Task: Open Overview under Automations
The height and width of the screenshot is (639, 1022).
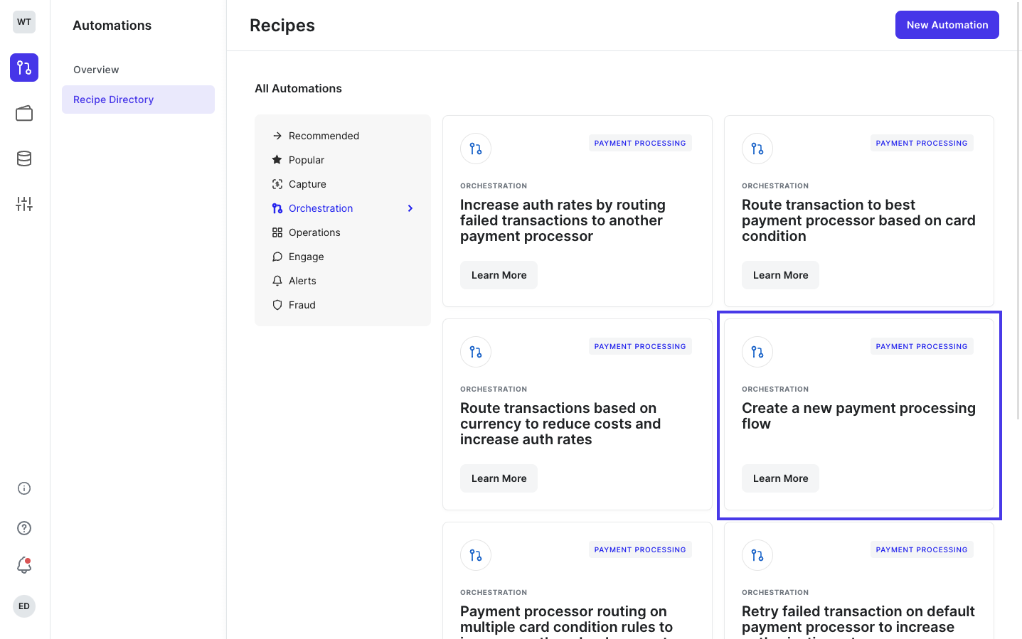Action: point(96,69)
